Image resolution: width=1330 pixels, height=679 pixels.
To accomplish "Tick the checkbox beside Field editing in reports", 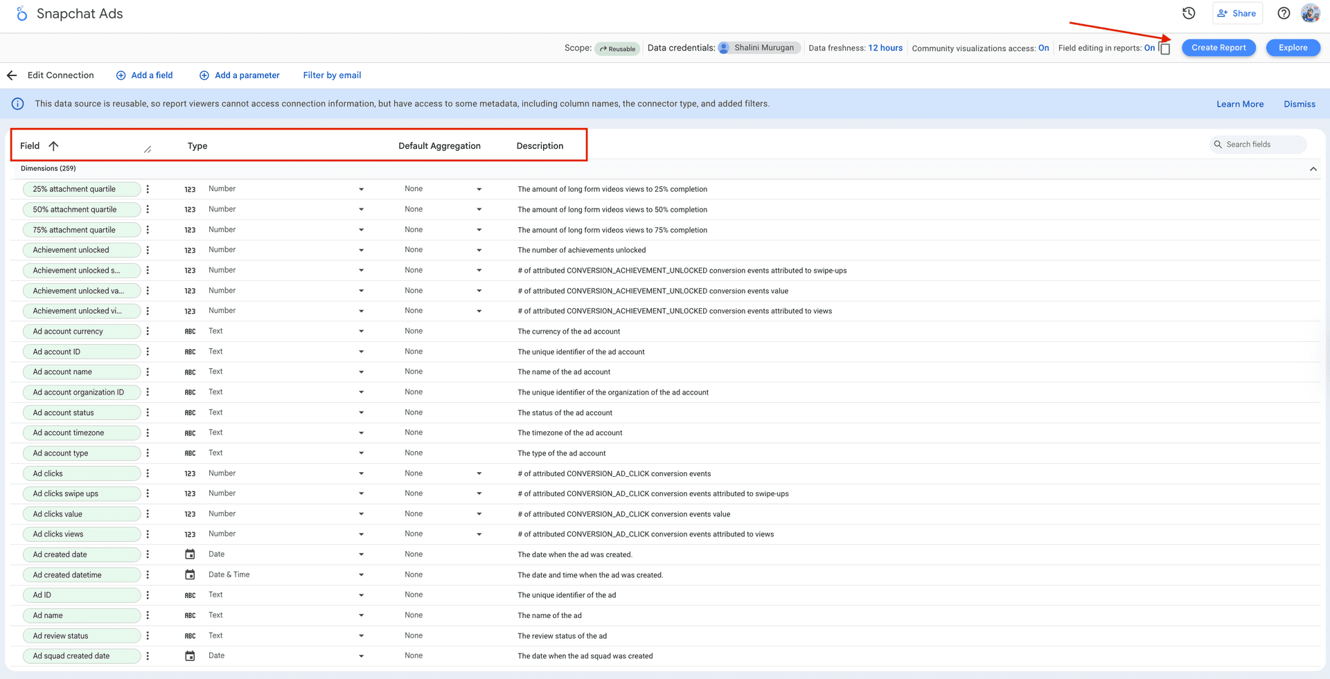I will [x=1164, y=48].
